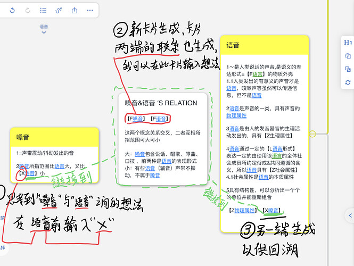This screenshot has width=354, height=266.
Task: Open the 物理属性 link under point 2
Action: (236, 115)
